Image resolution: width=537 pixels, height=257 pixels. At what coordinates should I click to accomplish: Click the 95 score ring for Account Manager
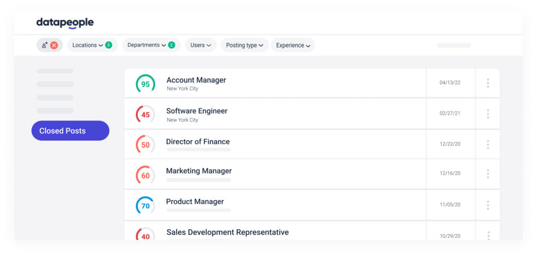[146, 84]
